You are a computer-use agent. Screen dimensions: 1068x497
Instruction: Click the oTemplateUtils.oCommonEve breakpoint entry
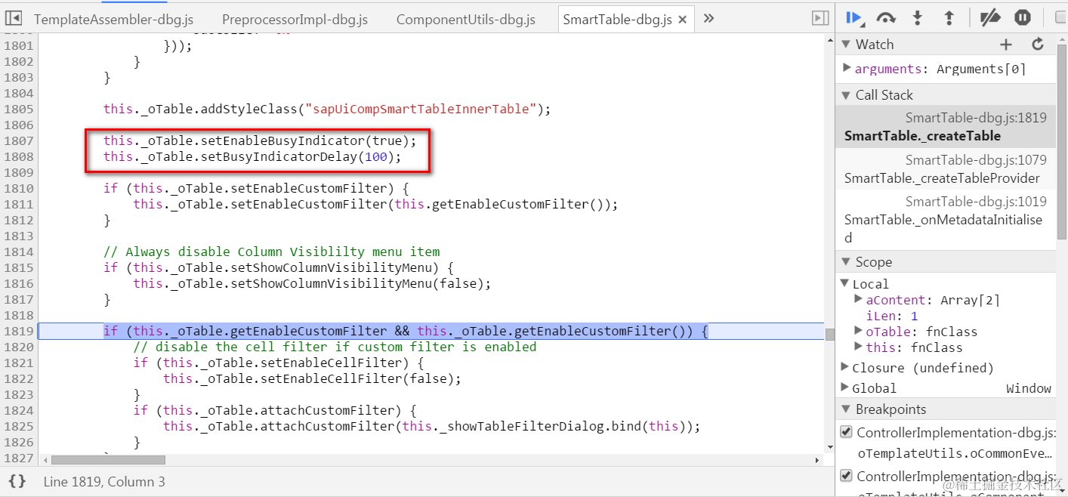pos(955,453)
